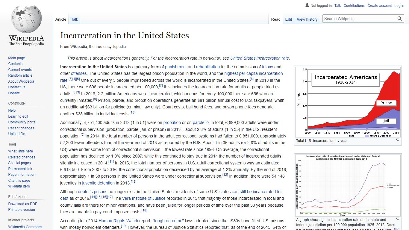Open the rehabilitation article link
The width and height of the screenshot is (409, 230).
208,67
